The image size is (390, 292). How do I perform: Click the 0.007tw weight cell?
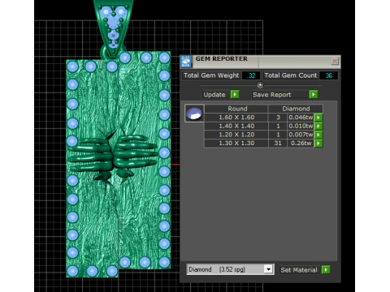tap(301, 135)
